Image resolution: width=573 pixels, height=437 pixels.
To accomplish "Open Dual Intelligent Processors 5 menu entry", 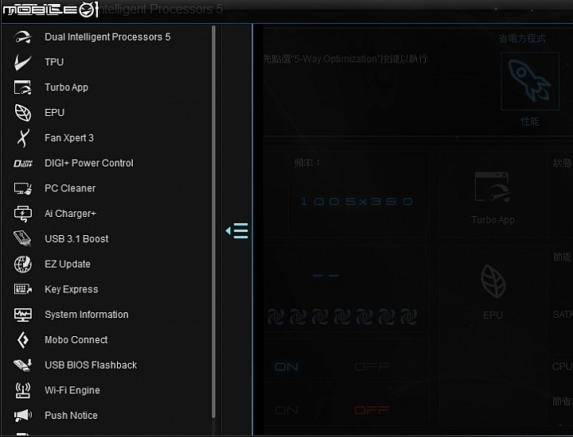I will pos(107,37).
